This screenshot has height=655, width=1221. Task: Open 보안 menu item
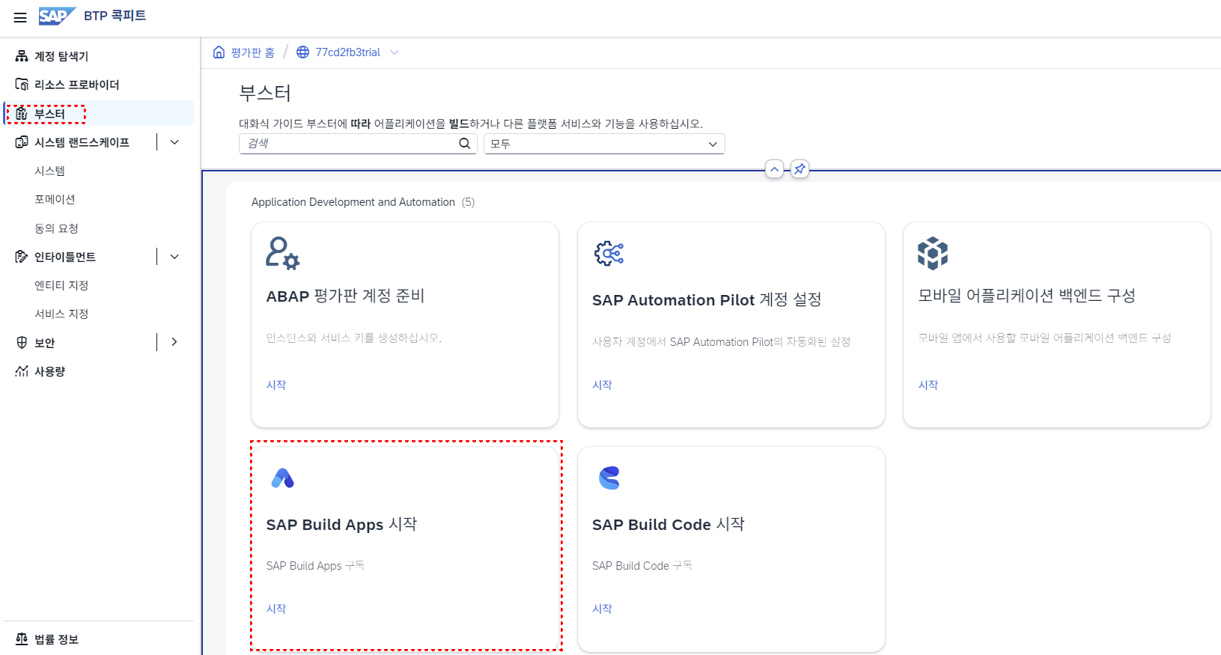45,343
